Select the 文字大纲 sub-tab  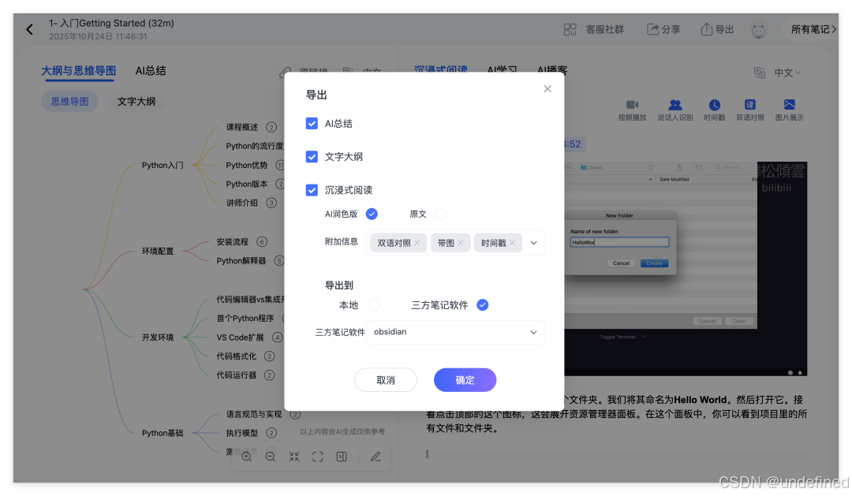click(136, 102)
